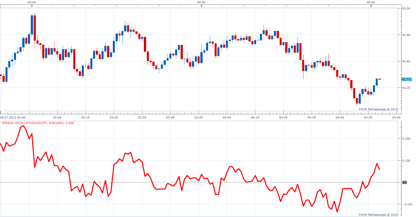Click the oscillator 0.0 zero-line label
Viewport: 416px width, 217px height.
pyautogui.click(x=404, y=182)
